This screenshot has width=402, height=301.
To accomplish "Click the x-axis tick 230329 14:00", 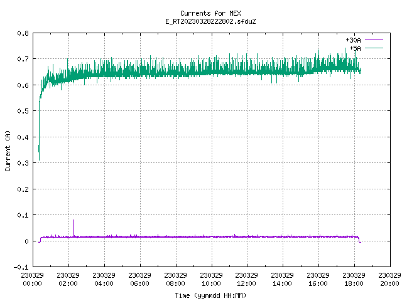I will click(282, 279).
